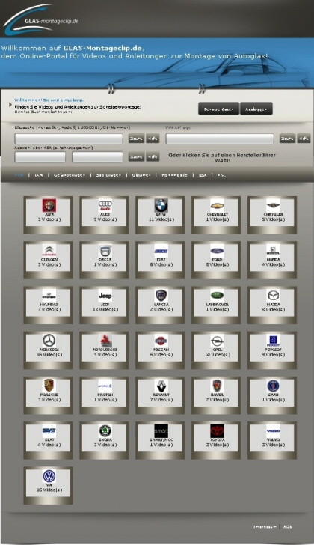Toggle the arrow beside 'Finden Sie Videos'

point(10,104)
